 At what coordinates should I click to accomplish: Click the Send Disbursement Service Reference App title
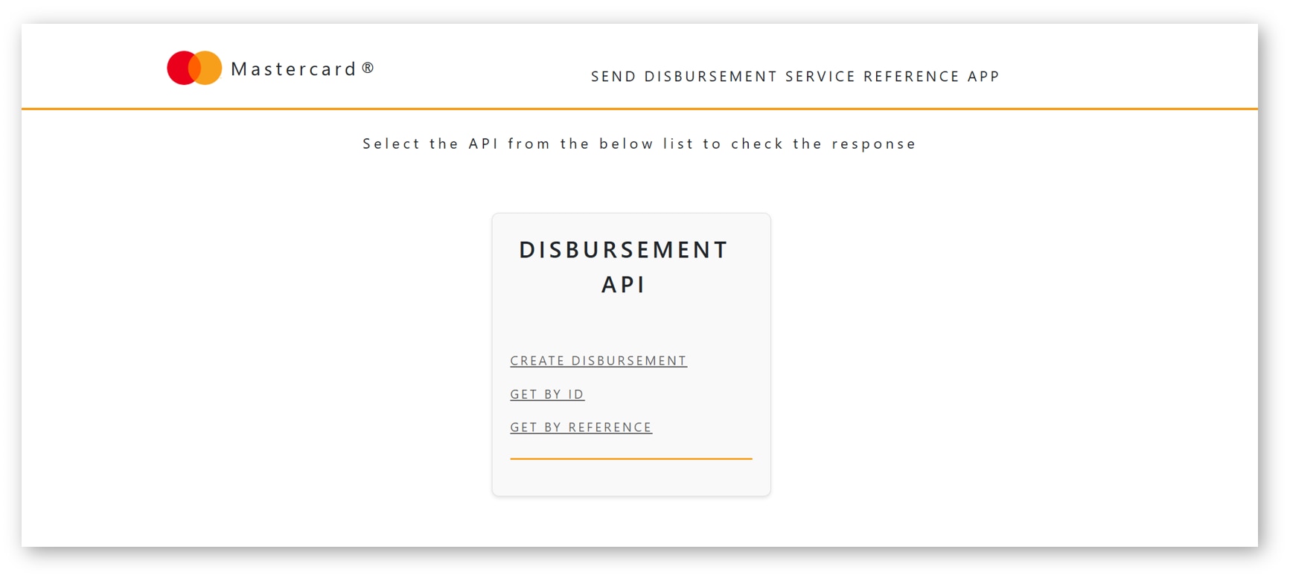tap(794, 77)
